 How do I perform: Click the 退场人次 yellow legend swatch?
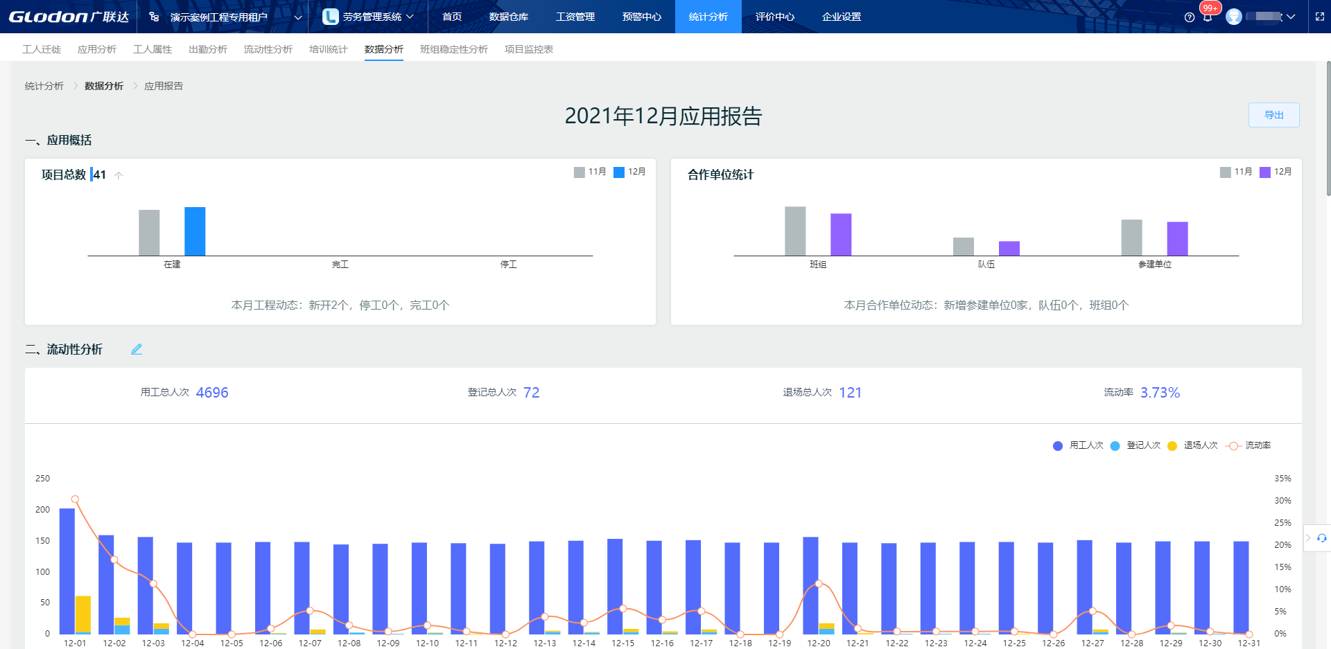[1172, 446]
